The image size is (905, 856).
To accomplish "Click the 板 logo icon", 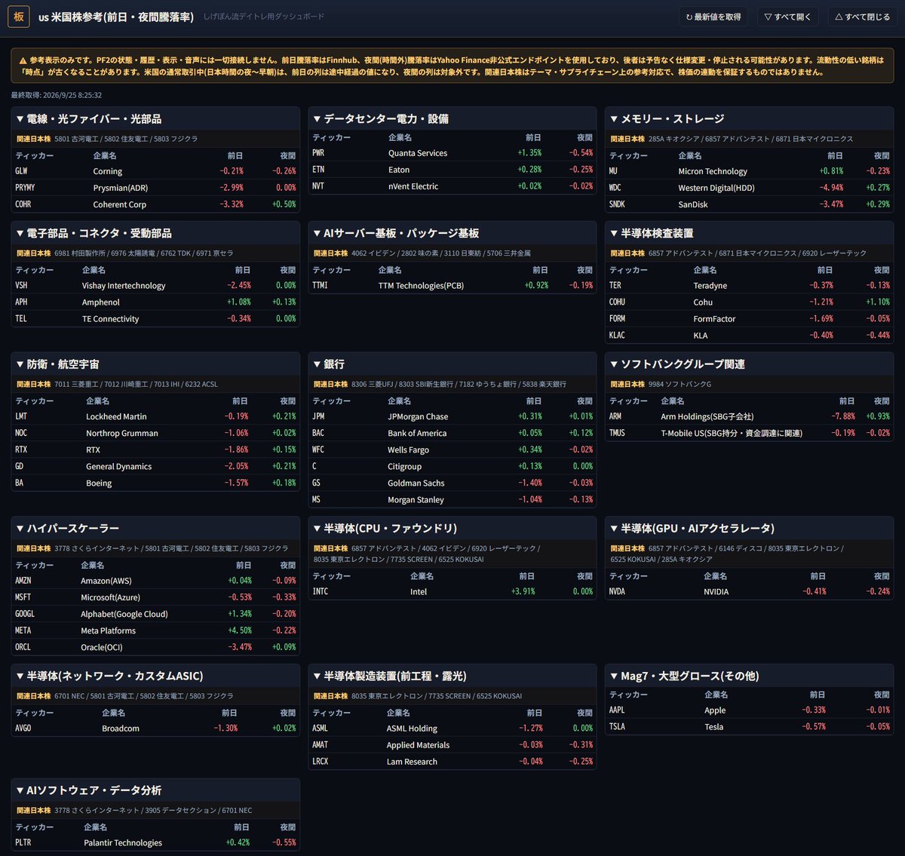I will click(x=19, y=17).
